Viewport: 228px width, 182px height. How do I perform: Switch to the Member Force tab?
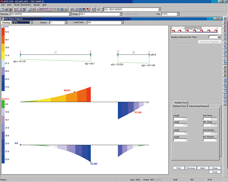click(x=181, y=103)
